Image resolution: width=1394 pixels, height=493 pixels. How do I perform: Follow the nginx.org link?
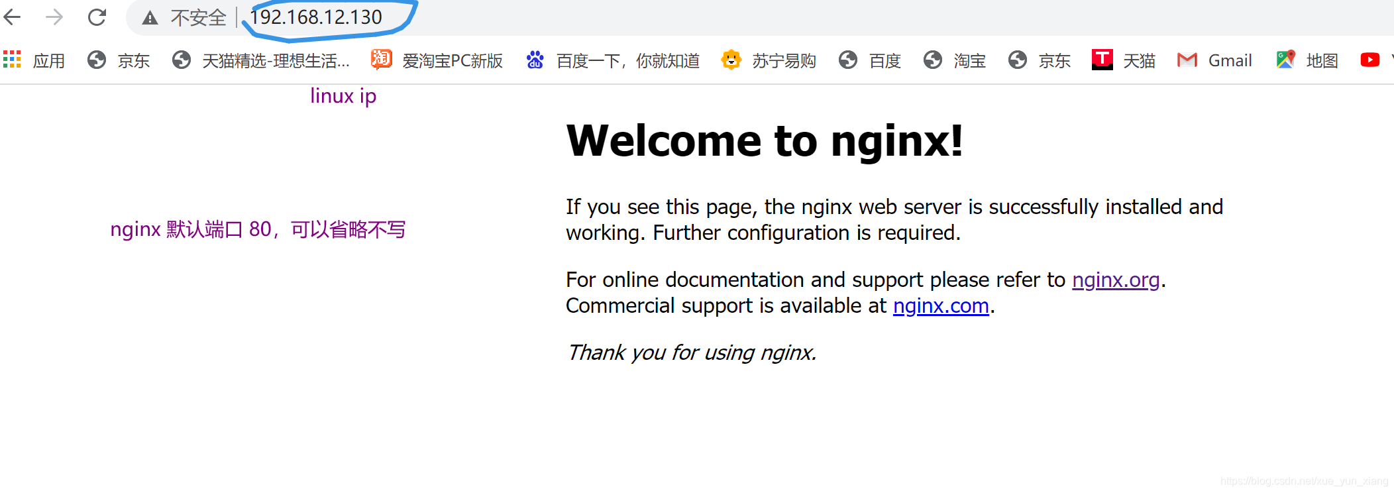click(x=1116, y=280)
